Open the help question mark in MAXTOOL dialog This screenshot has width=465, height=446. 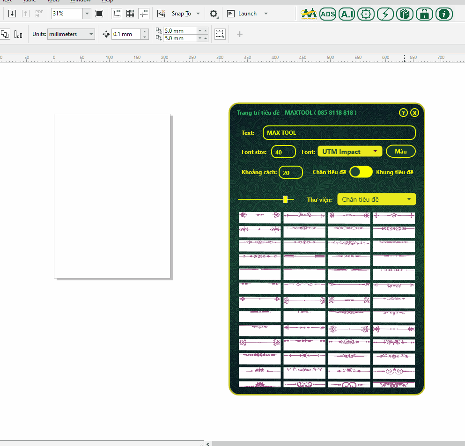tap(403, 113)
